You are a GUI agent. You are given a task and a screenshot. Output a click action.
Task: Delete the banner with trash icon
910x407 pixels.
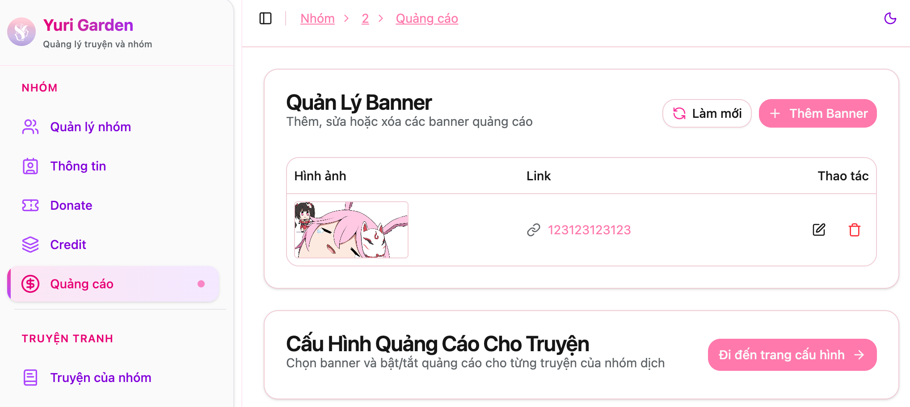coord(855,230)
